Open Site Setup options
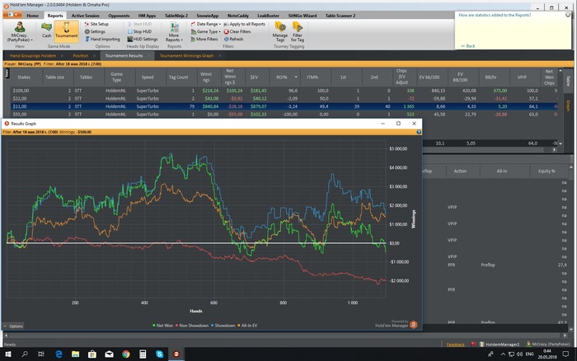This screenshot has height=361, width=577. (96, 24)
